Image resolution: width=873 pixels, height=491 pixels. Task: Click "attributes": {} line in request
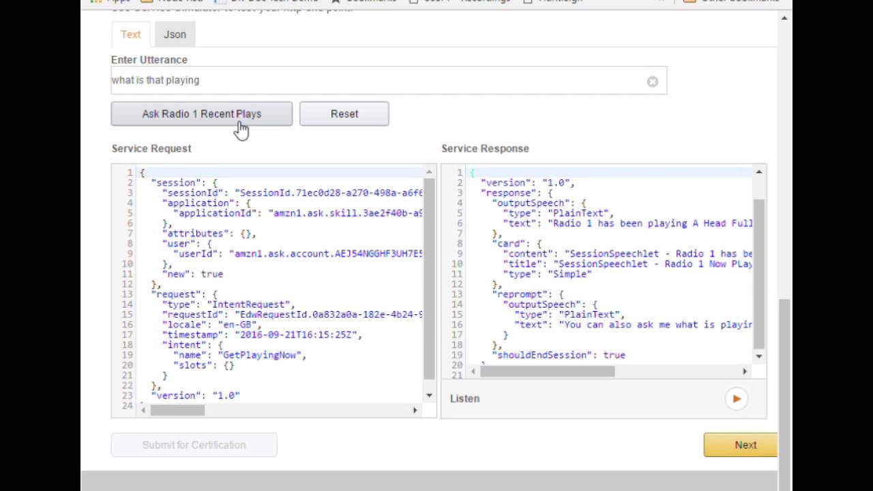209,233
